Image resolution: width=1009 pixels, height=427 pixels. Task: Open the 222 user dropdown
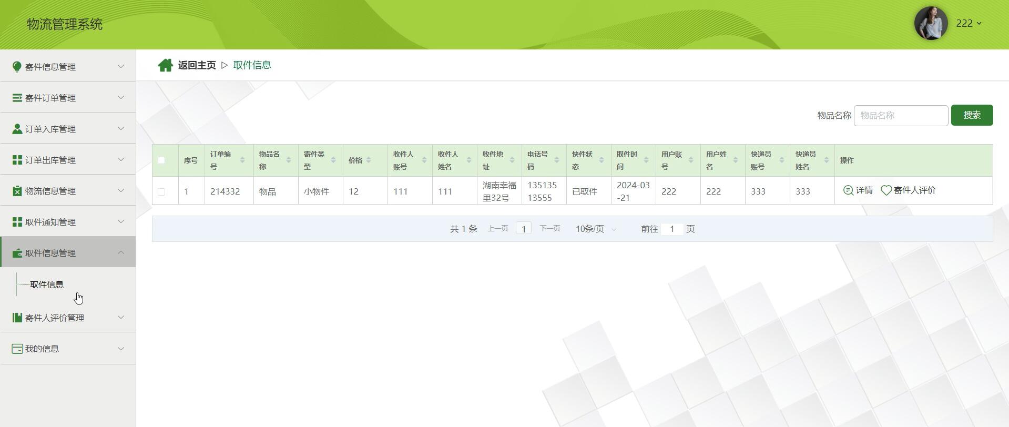pos(969,23)
